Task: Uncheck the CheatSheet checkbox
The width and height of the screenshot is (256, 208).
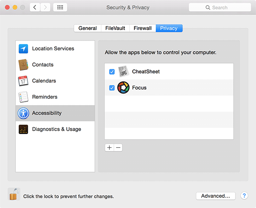Action: (112, 72)
